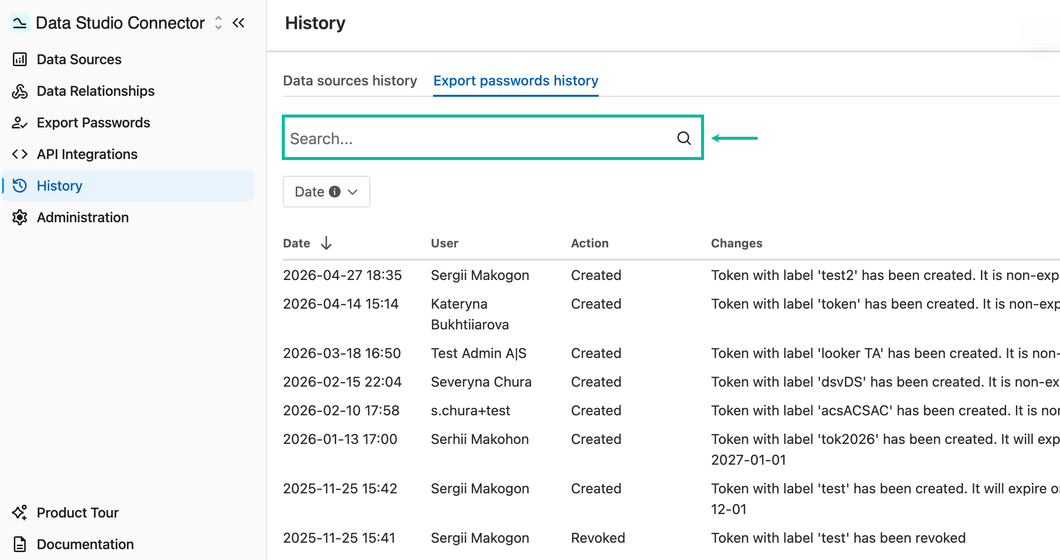Open Data Sources in sidebar
Screen dimensions: 1060x560
click(79, 59)
